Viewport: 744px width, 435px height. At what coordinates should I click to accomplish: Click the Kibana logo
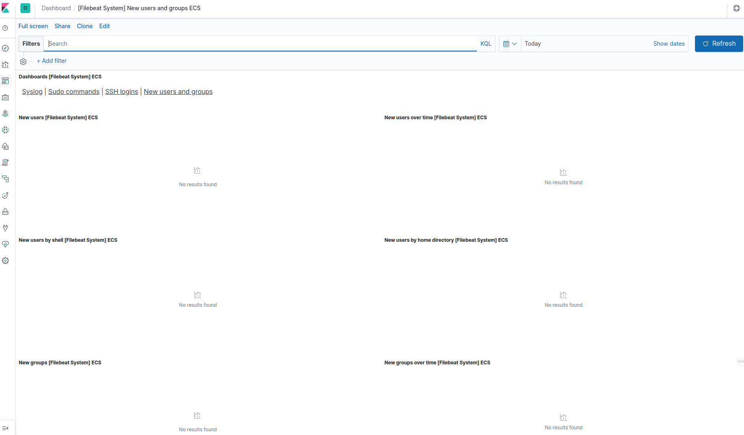(x=5, y=8)
